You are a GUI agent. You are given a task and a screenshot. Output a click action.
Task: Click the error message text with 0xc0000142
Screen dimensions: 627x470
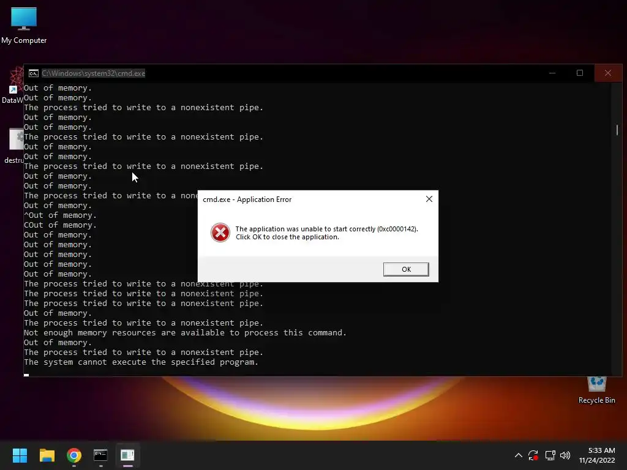coord(327,229)
